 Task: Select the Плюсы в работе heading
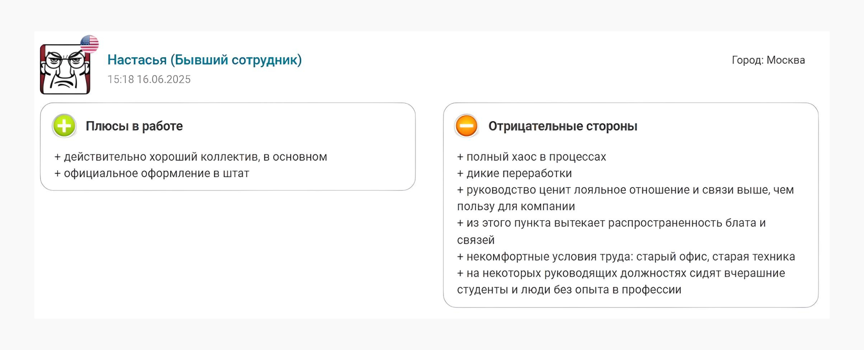coord(134,126)
